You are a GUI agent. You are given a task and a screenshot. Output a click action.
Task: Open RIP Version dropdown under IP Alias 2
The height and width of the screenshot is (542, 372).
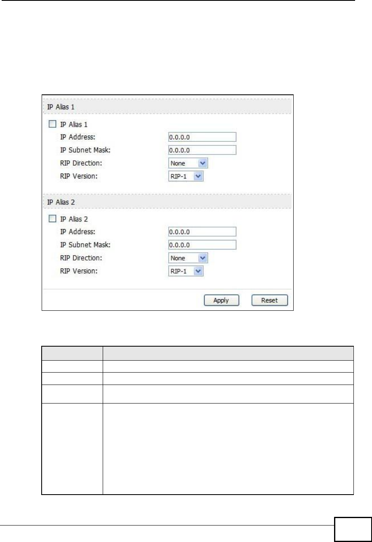coord(186,271)
